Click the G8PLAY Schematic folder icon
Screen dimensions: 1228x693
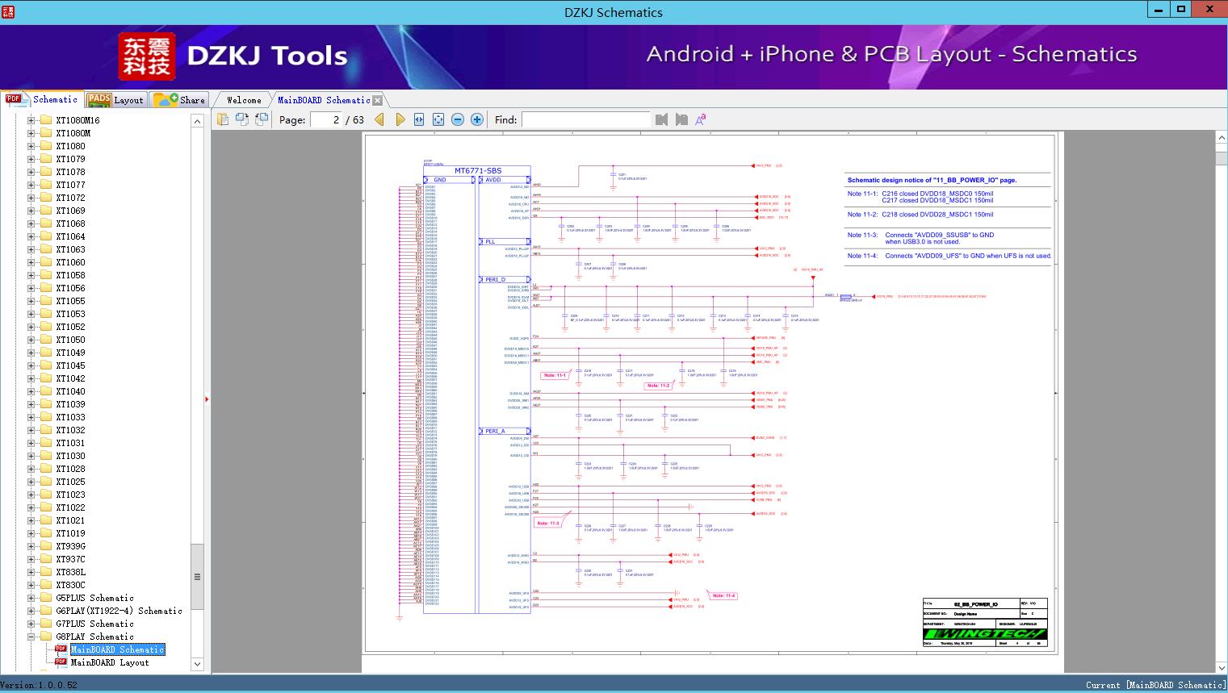coord(46,637)
